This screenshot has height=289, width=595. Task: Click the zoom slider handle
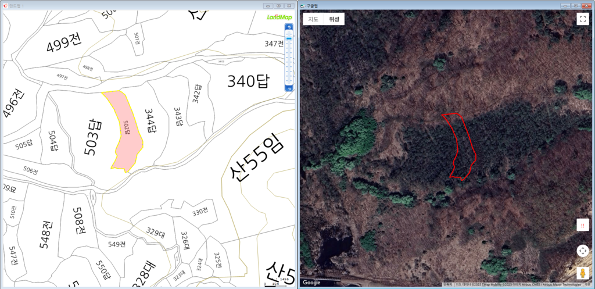[289, 38]
